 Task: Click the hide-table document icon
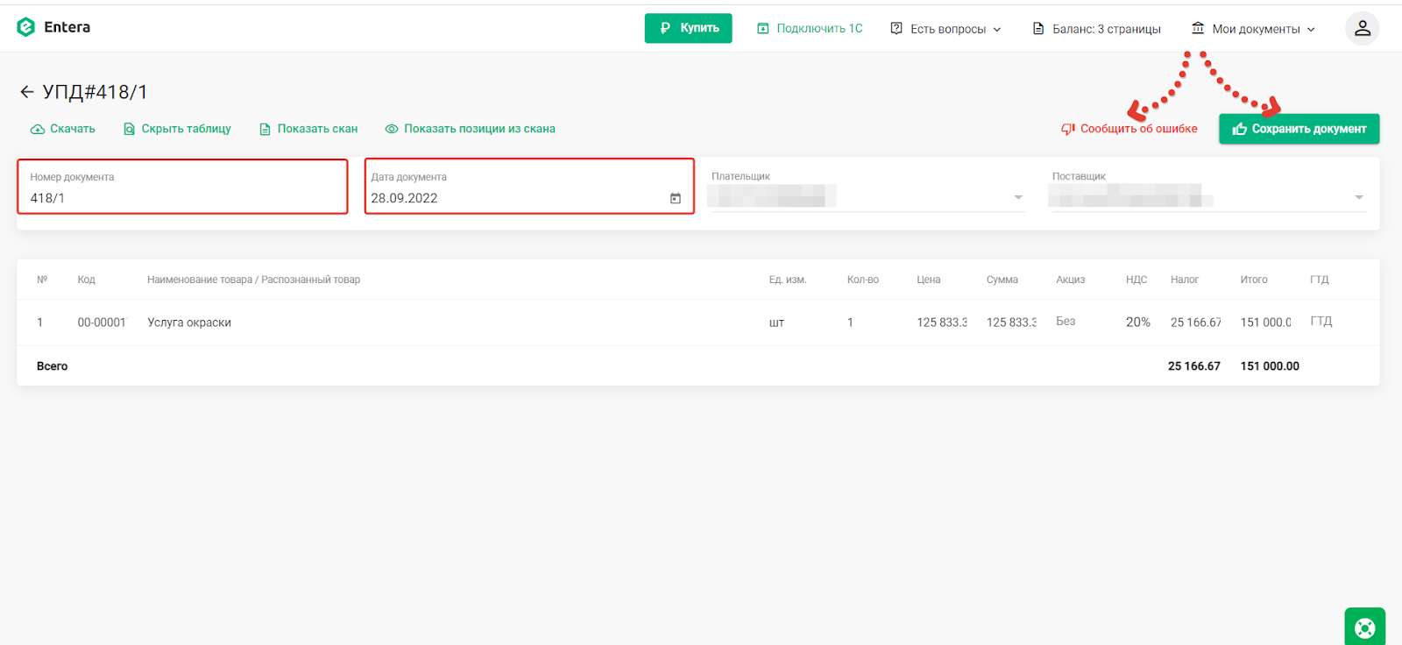pyautogui.click(x=130, y=129)
